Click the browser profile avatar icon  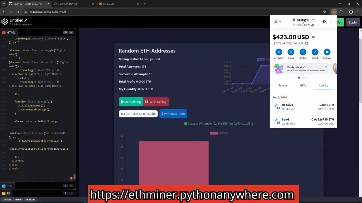[x=351, y=12]
